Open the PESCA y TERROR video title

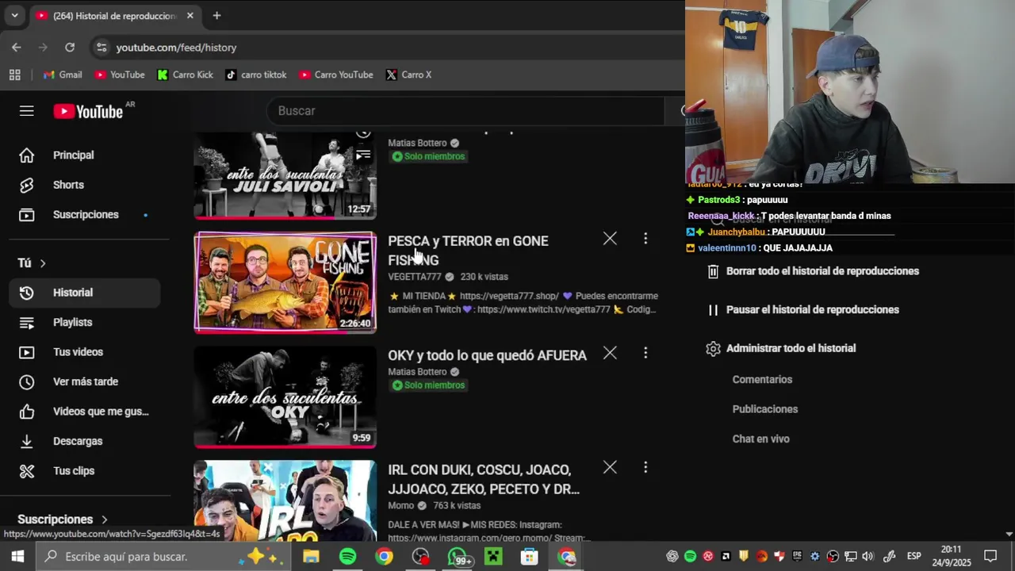tap(468, 251)
